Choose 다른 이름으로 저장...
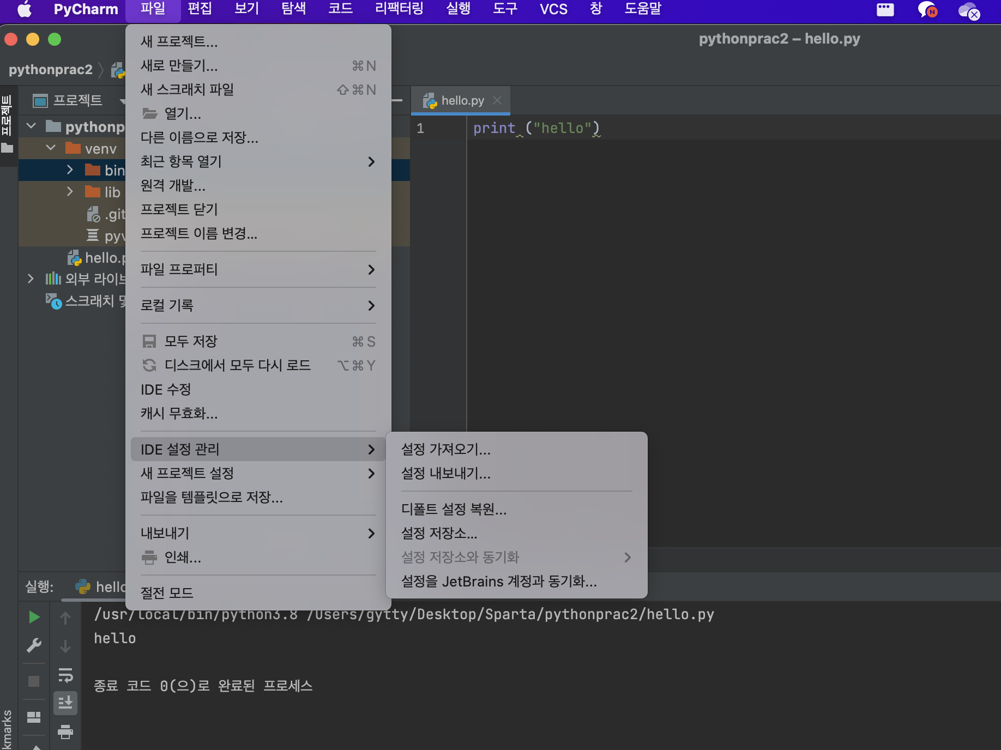Screen dimensions: 1001x750 [258, 137]
